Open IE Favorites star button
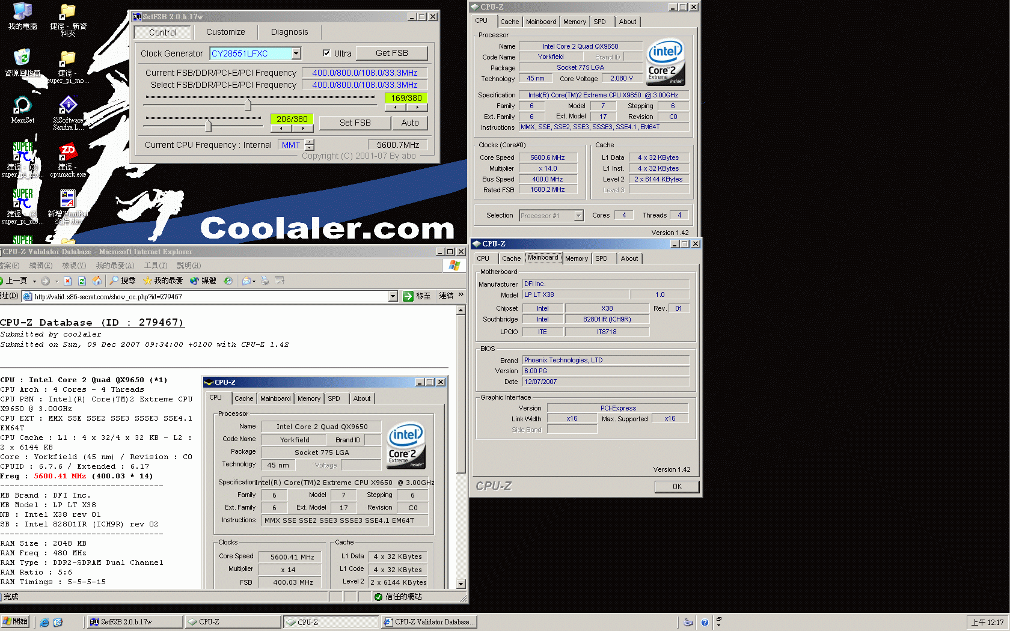The image size is (1010, 631). [x=163, y=281]
